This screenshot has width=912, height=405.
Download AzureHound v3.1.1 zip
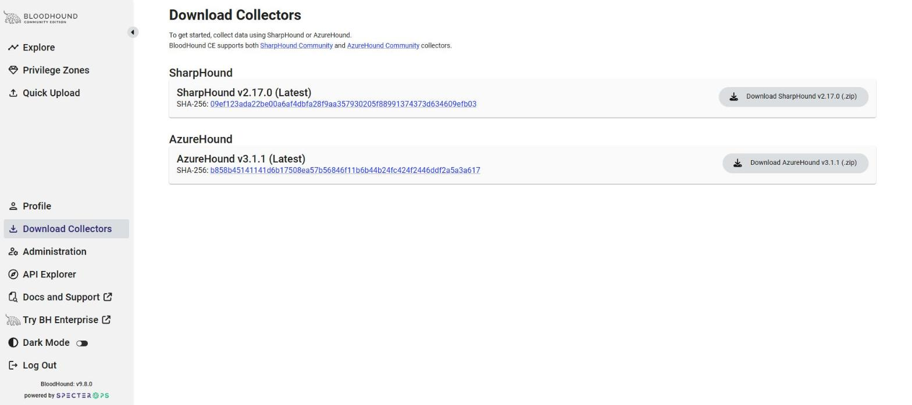(x=795, y=162)
